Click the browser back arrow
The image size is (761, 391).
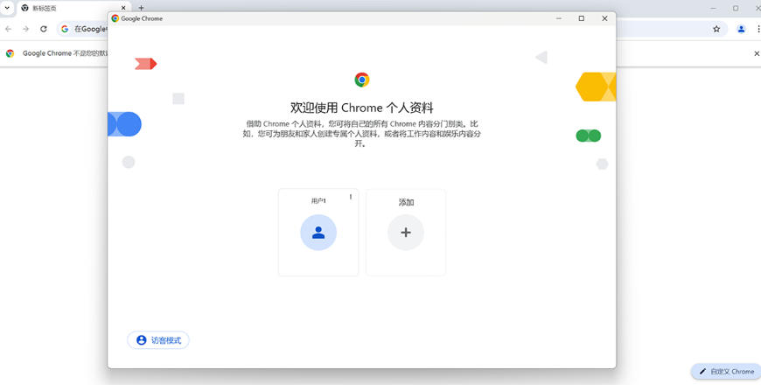9,29
